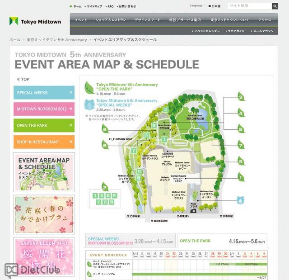Open the イベント navigation menu item
The width and height of the screenshot is (289, 280).
click(x=81, y=20)
